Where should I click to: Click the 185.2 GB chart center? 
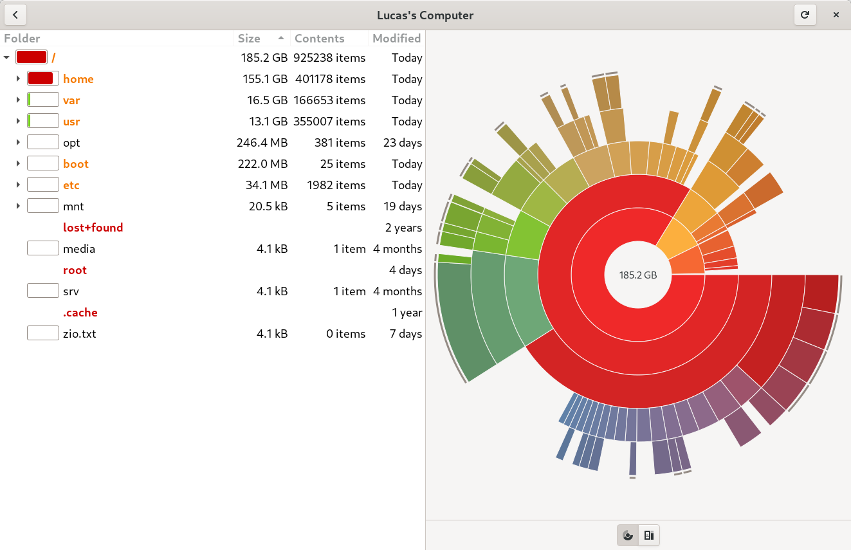pos(638,275)
